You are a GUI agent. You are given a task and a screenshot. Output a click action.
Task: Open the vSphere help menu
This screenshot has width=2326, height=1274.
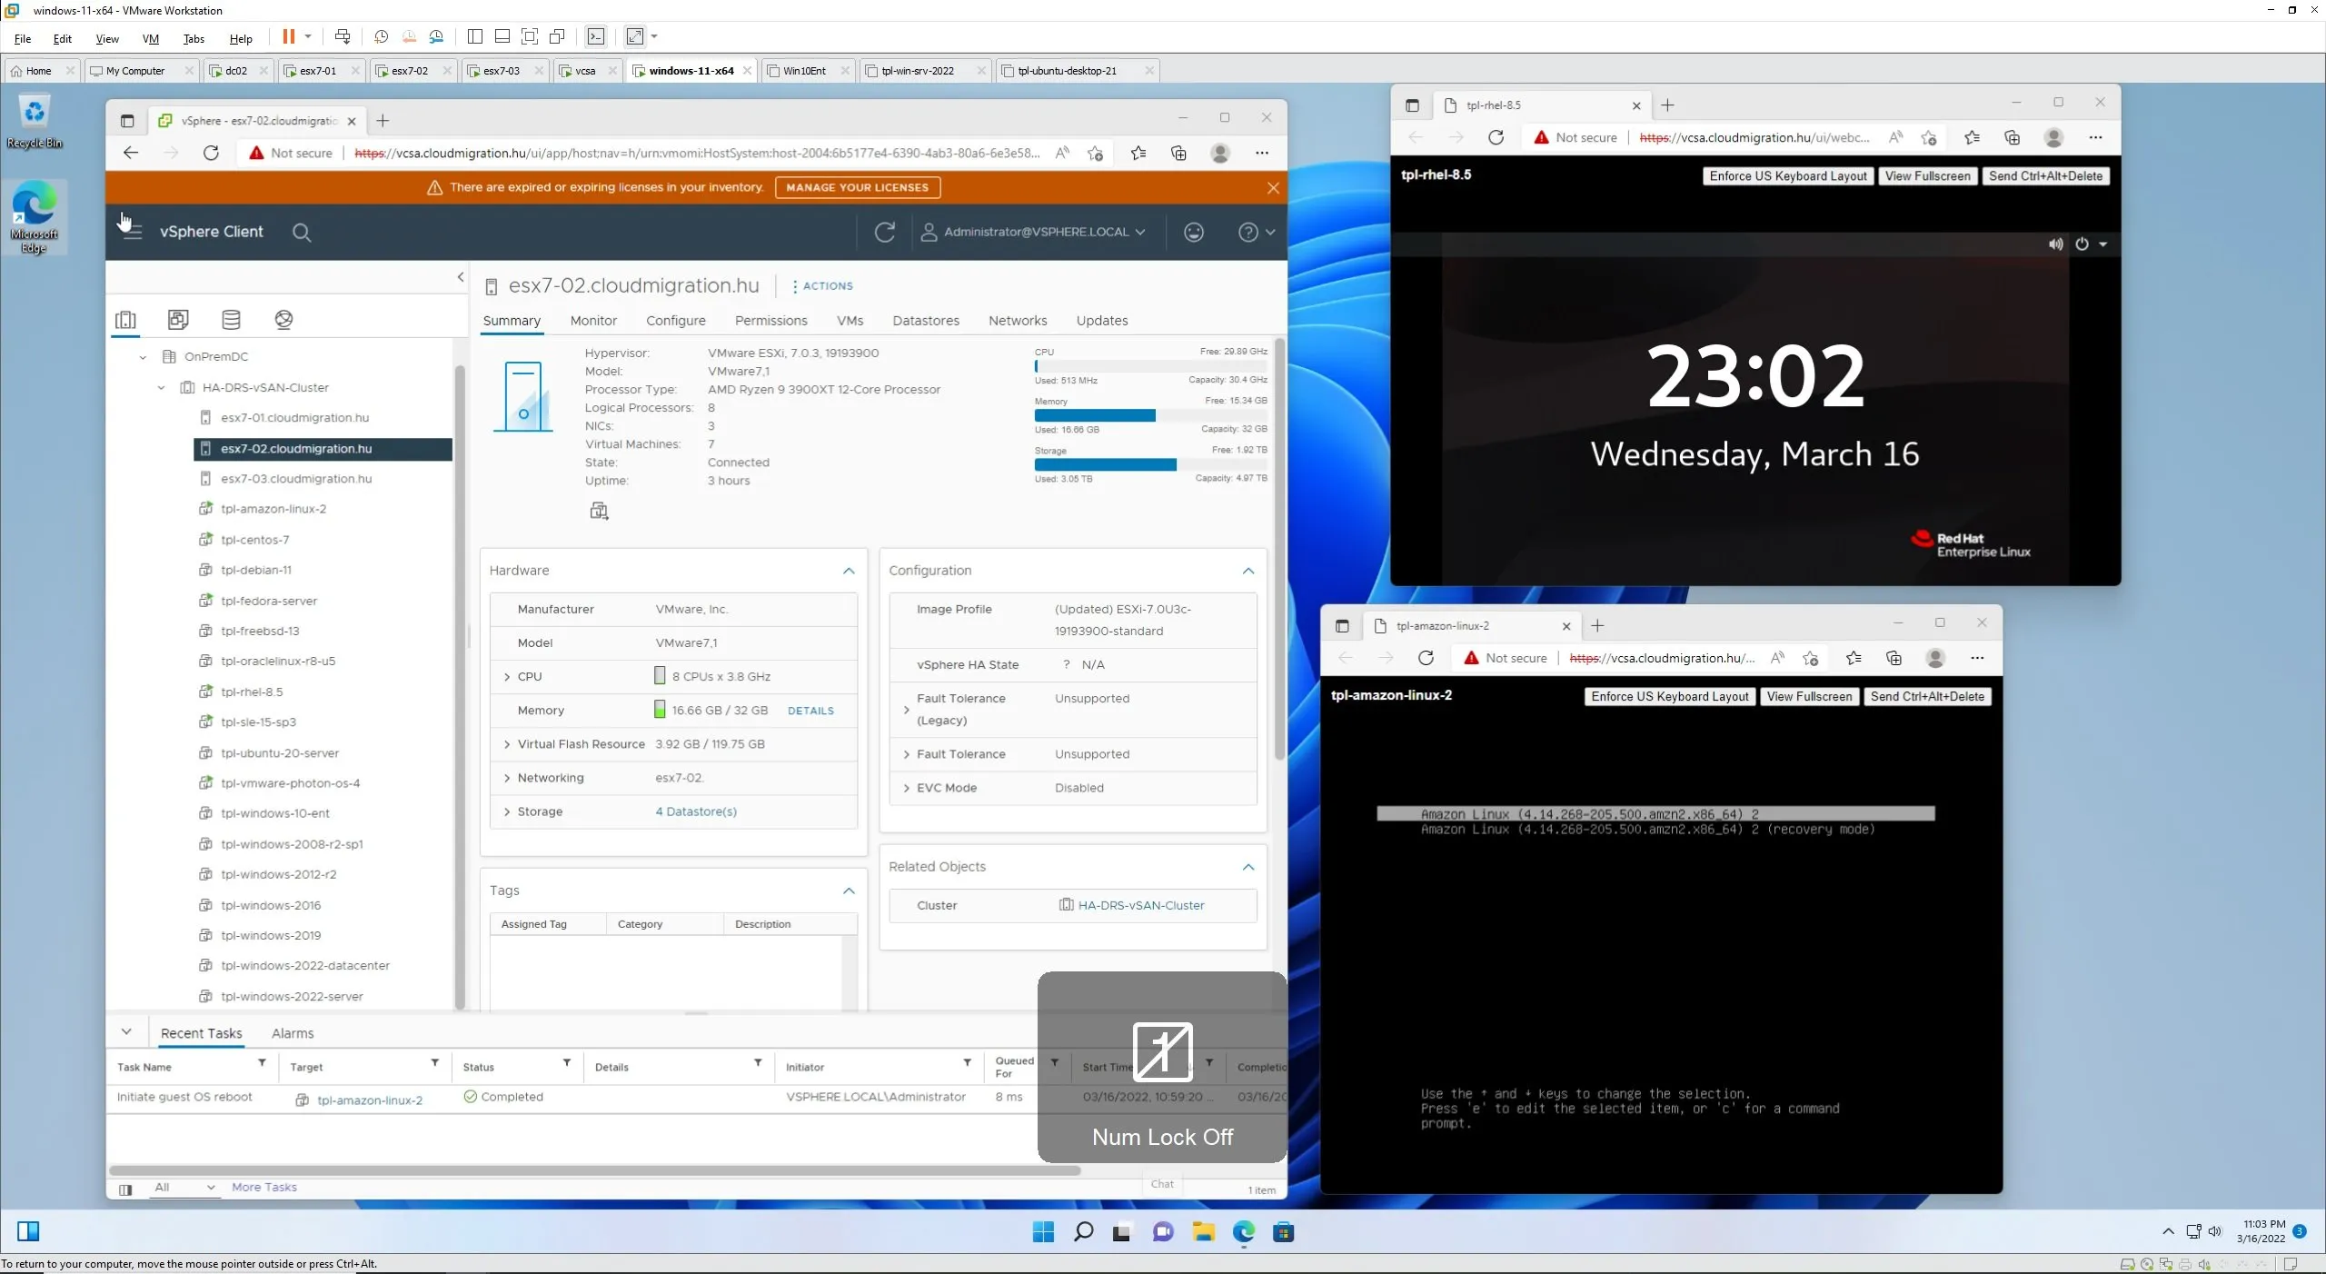click(1257, 233)
